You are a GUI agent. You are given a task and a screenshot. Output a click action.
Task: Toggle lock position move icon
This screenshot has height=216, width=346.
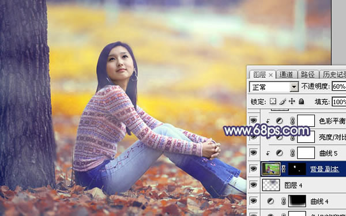(292, 101)
